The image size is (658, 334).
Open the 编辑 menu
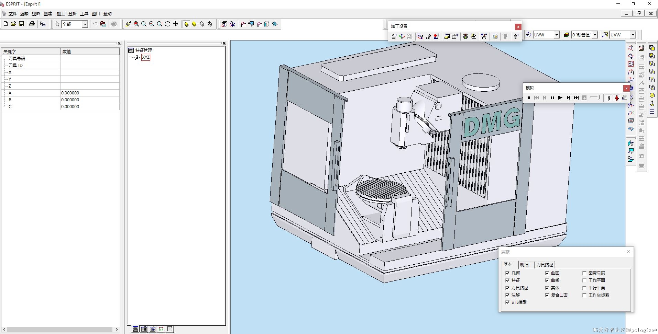tap(24, 14)
